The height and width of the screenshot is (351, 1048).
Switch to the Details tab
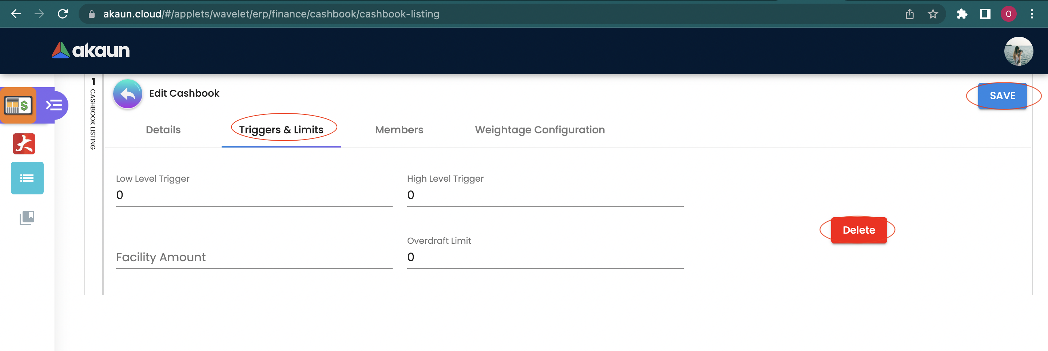point(163,130)
